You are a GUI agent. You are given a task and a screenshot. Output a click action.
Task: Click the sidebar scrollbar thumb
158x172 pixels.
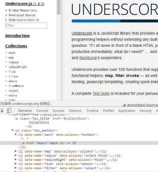59,7
